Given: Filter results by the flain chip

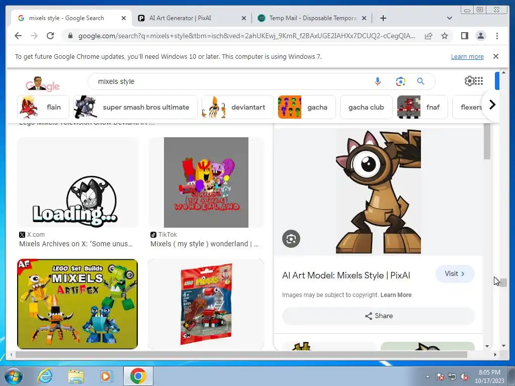Looking at the screenshot, I should pyautogui.click(x=43, y=107).
